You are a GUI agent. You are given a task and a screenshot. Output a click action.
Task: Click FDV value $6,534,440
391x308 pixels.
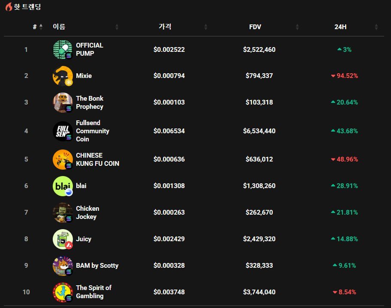[259, 131]
